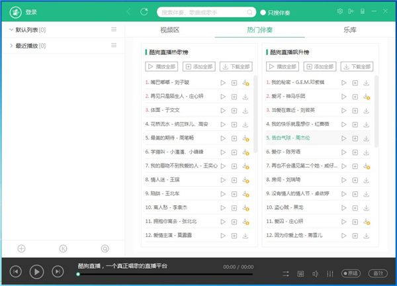Switch to 视频区 tab
397x286 pixels.
point(169,30)
